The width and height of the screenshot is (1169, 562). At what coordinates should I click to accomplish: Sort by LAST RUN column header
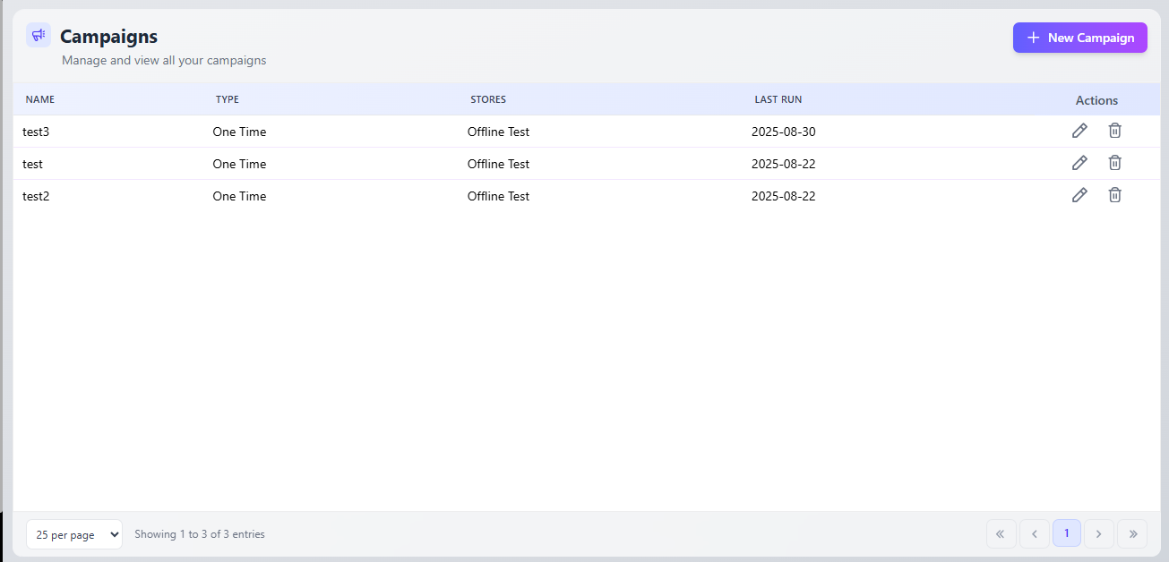[x=778, y=99]
